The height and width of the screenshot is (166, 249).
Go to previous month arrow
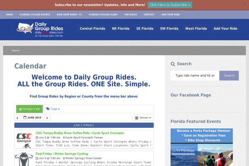click(x=17, y=118)
